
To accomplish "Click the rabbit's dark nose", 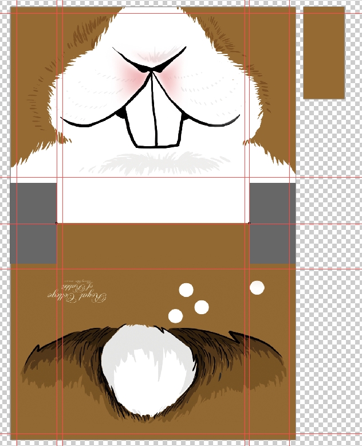I will click(x=151, y=69).
